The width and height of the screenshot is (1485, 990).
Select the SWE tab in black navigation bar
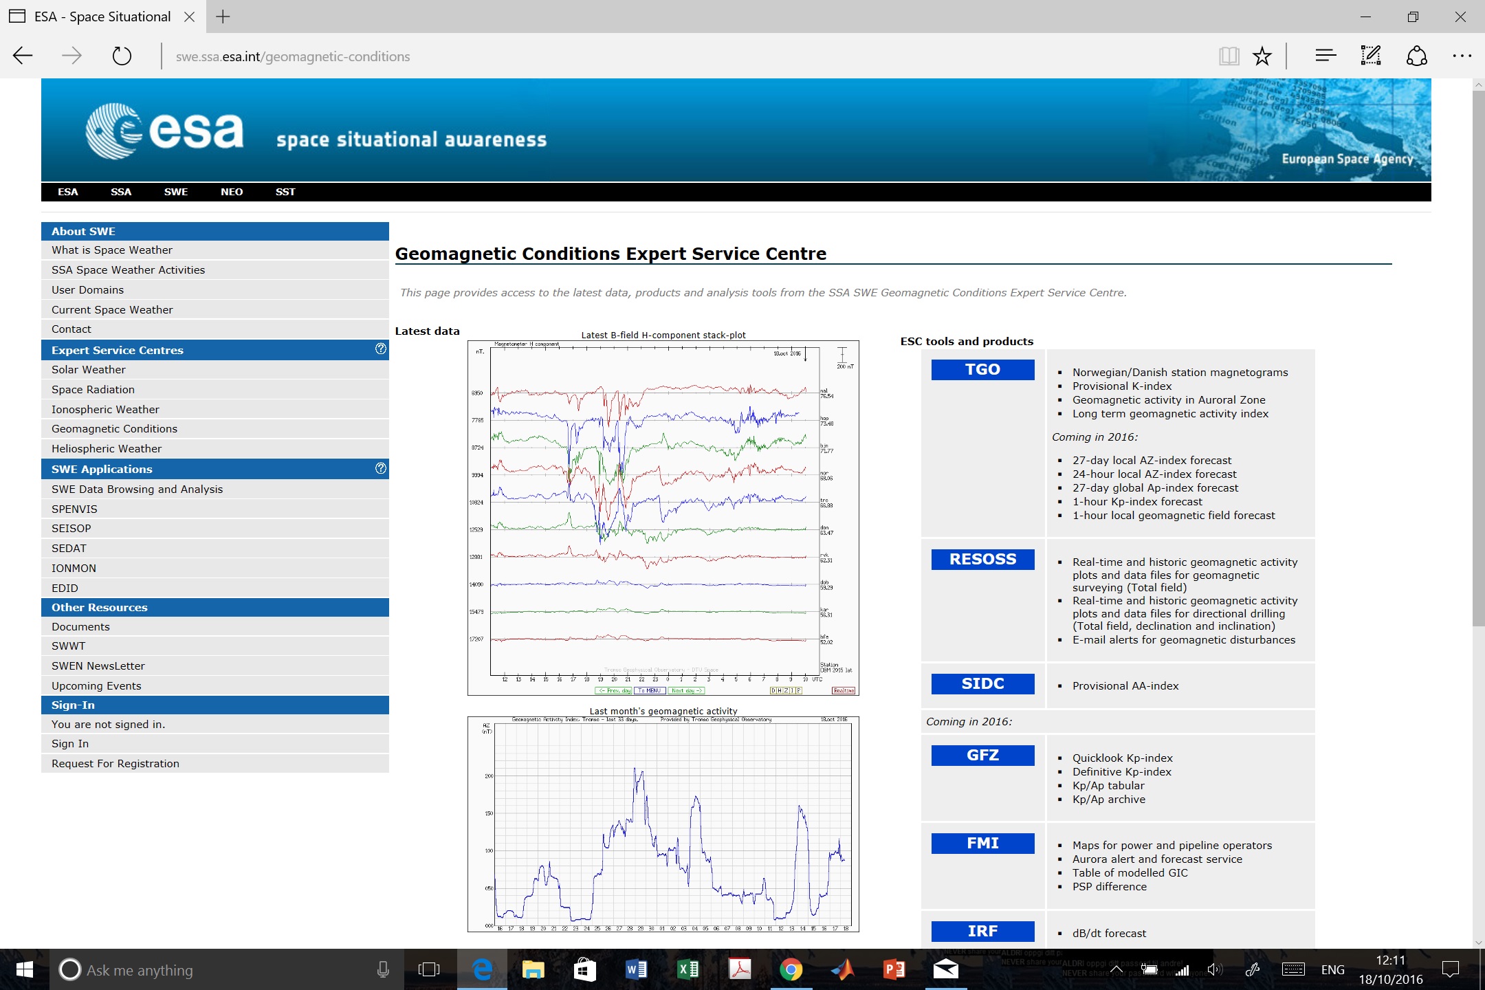[175, 192]
